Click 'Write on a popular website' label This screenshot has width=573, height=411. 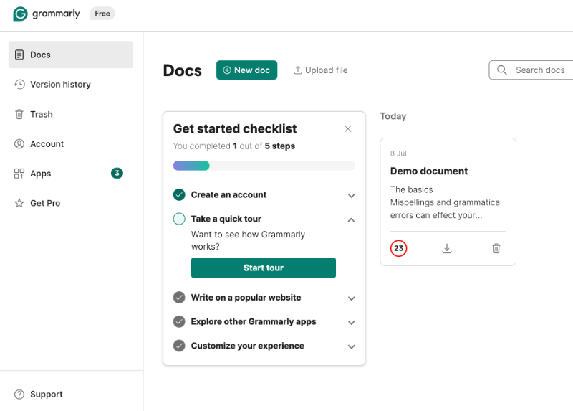coord(246,298)
